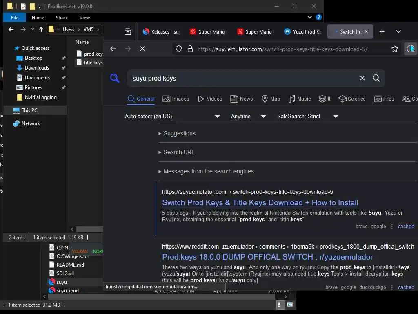418x314 pixels.
Task: Open the Anytime time range dropdown
Action: tap(249, 117)
